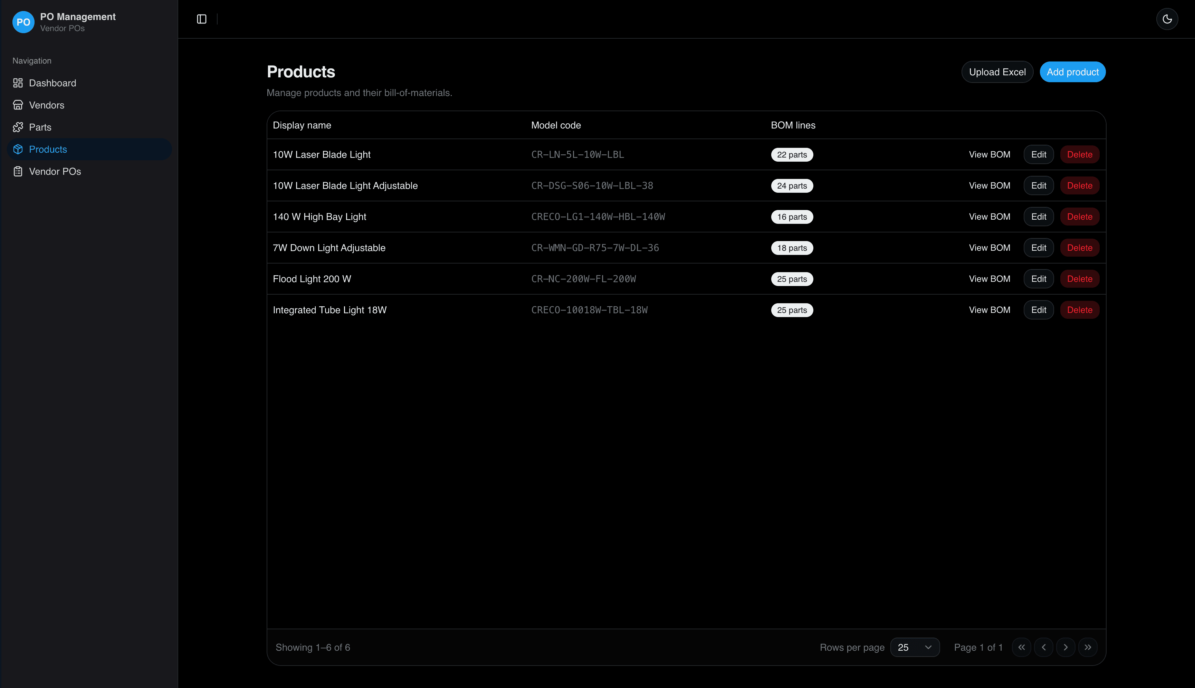Delete 10W Laser Blade Light
1195x688 pixels.
(x=1080, y=154)
